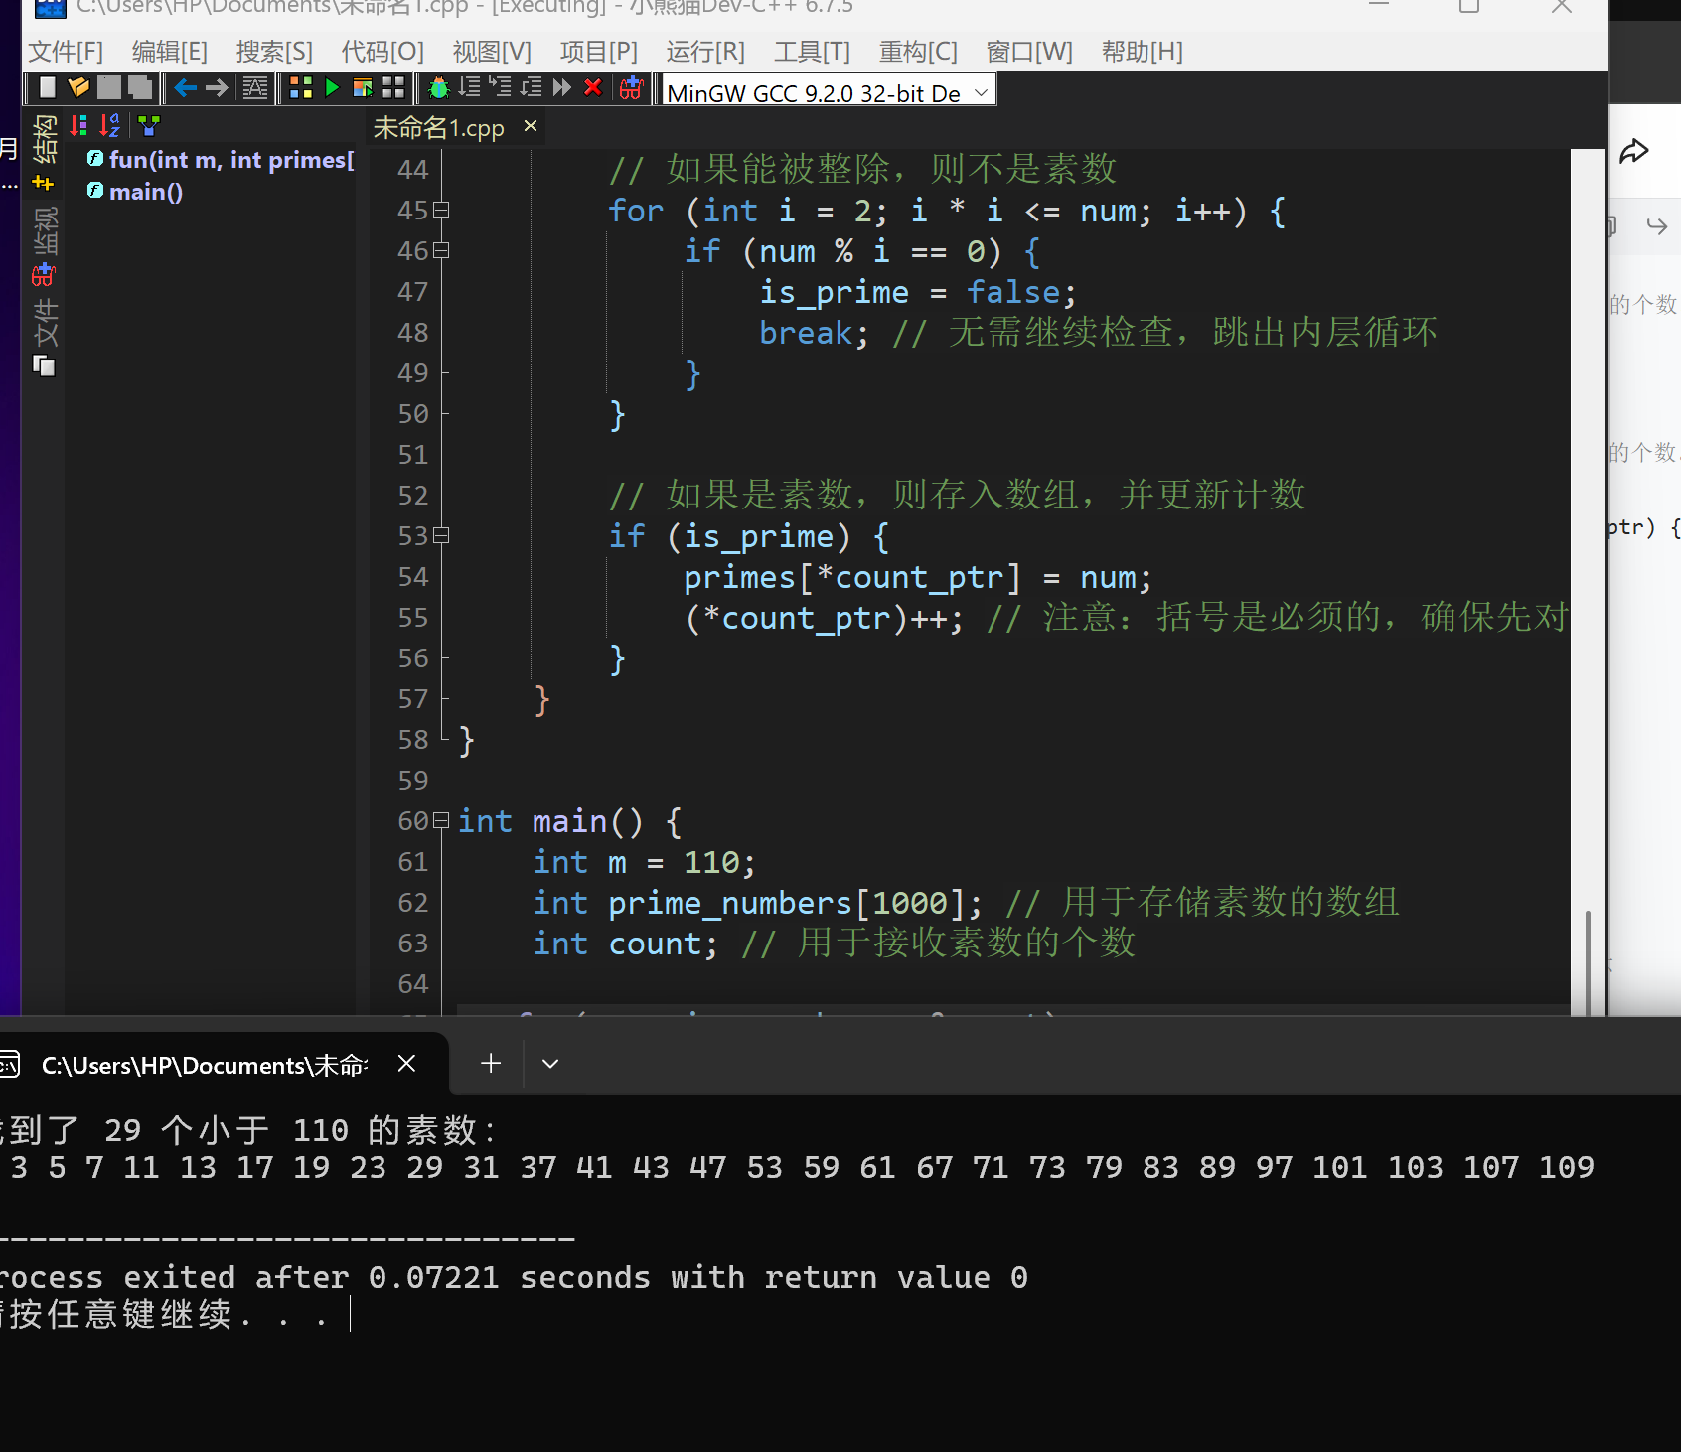Run the program with the green play icon
The height and width of the screenshot is (1452, 1681).
point(332,88)
